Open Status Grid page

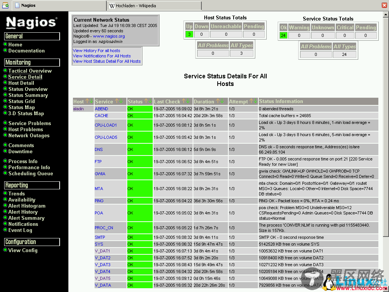[22, 101]
